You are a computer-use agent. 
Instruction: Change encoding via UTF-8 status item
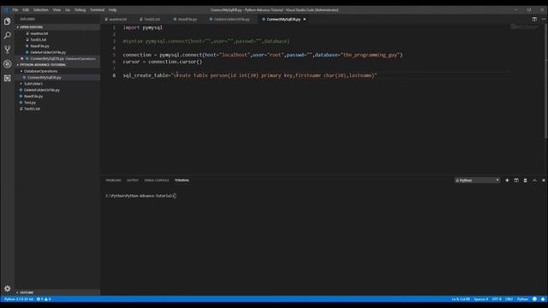point(497,299)
